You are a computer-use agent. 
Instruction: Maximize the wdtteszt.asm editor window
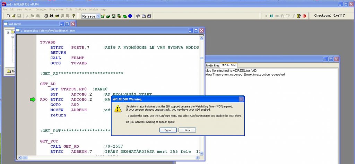click(196, 31)
